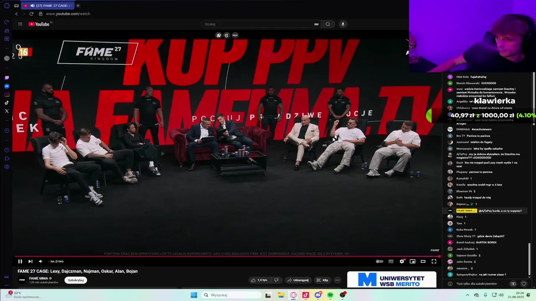536x301 pixels.
Task: Open Messenger in the Opera sidebar
Action: click(7, 86)
